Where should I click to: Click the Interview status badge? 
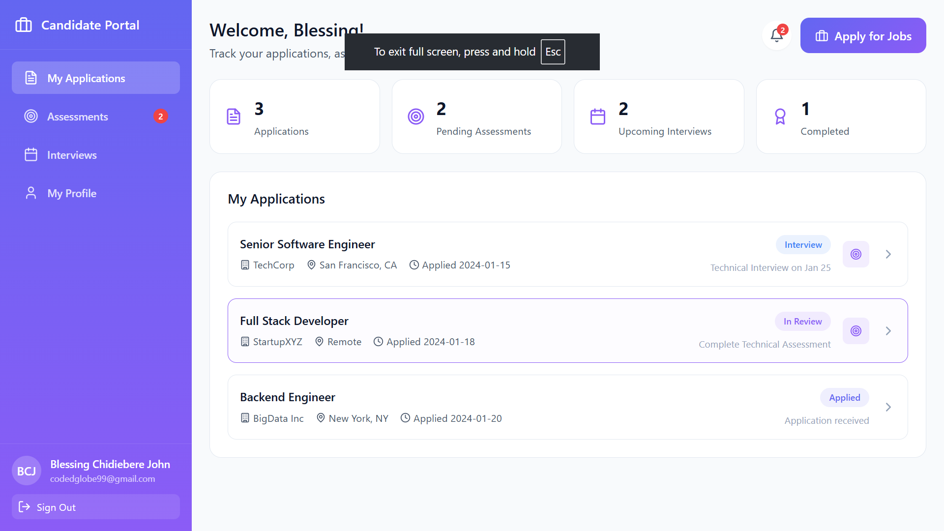[803, 245]
